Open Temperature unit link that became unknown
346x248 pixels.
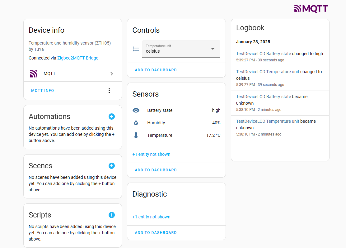pos(268,121)
